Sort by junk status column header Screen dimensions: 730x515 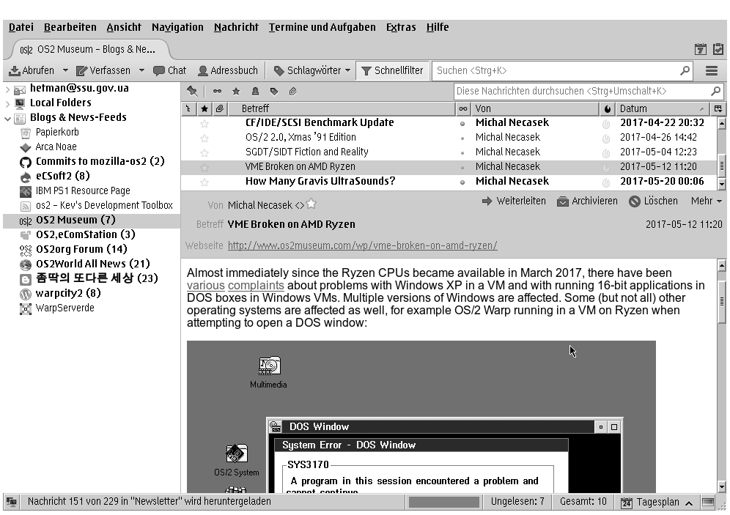(x=607, y=109)
